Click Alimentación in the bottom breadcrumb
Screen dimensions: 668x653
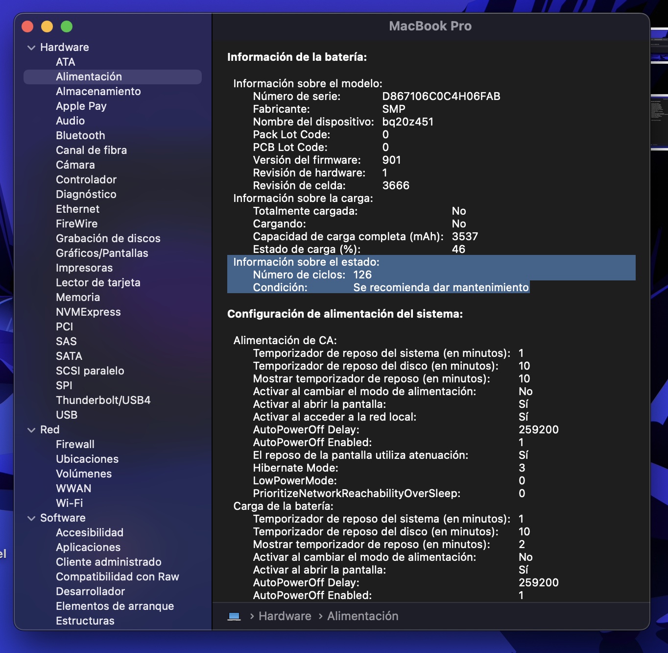tap(362, 616)
